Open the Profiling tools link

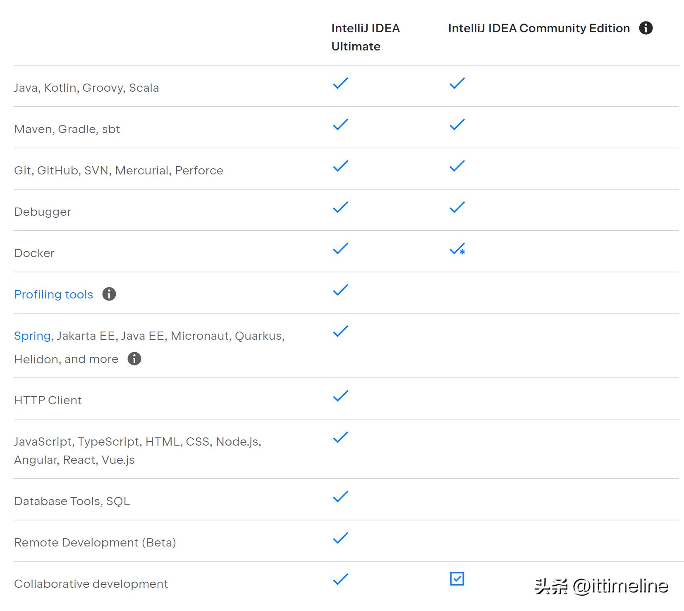[54, 294]
